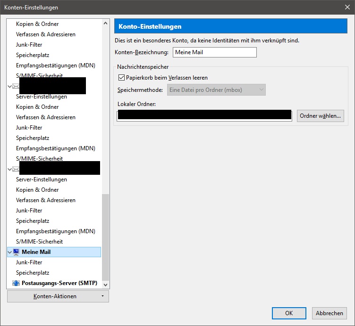355x326 pixels.
Task: Click the Konto-Einstellungen blue header
Action: click(231, 26)
